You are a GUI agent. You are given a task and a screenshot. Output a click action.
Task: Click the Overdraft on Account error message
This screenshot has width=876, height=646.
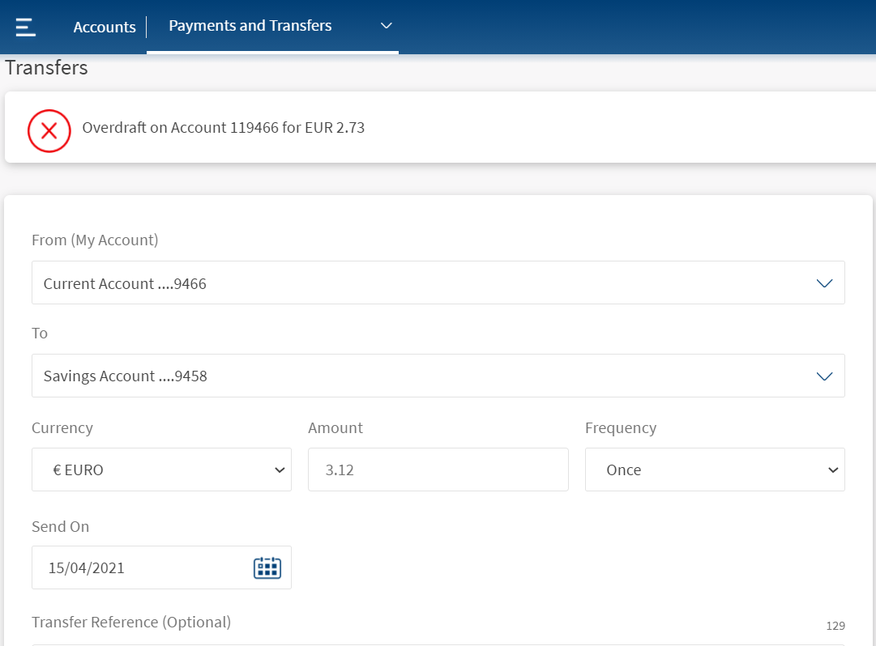(x=224, y=128)
